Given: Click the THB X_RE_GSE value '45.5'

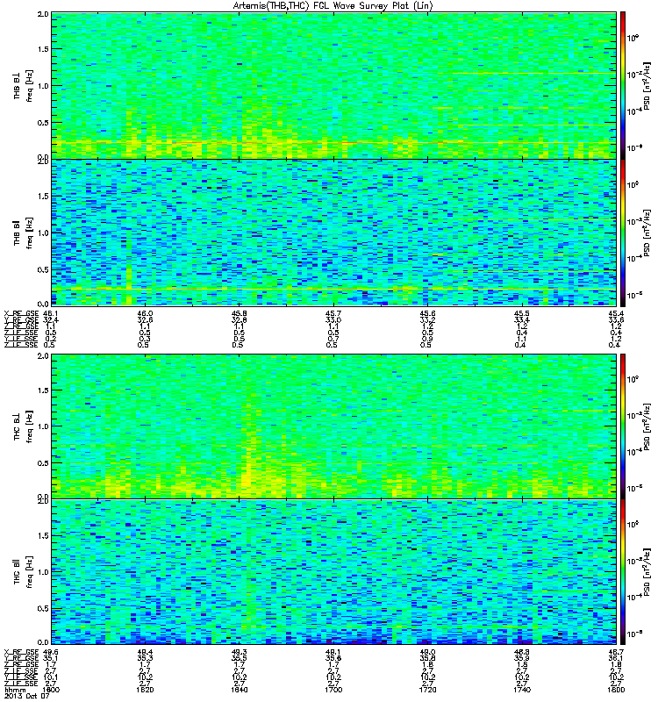Looking at the screenshot, I should coord(521,313).
